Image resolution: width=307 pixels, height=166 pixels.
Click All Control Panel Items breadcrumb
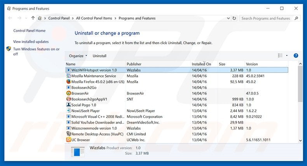94,18
